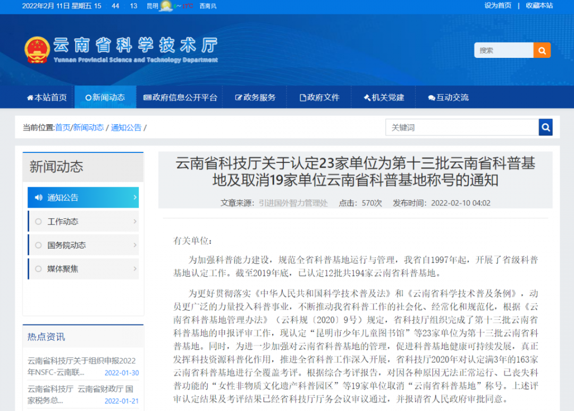Click the weather icon beside 昆明
574x411 pixels.
(166, 6)
